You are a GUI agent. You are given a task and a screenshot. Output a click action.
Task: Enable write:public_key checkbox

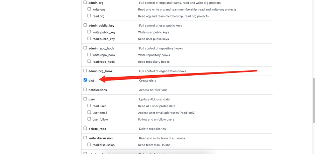coord(89,32)
